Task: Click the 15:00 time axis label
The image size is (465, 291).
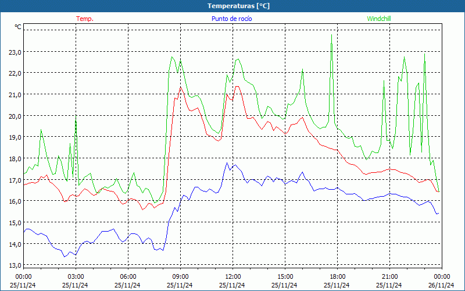Action: coord(285,277)
